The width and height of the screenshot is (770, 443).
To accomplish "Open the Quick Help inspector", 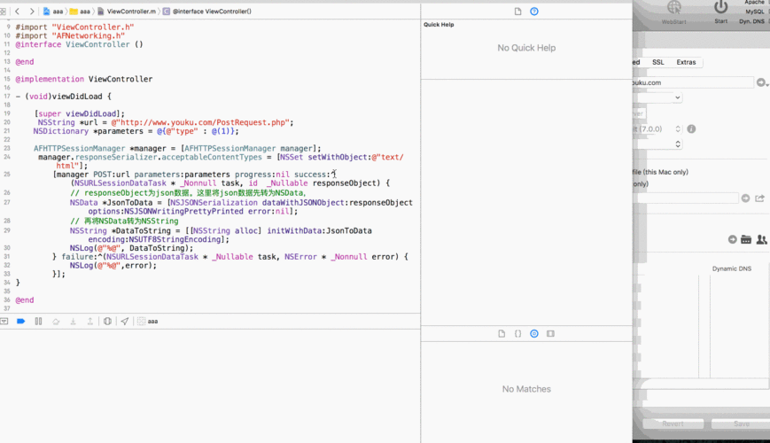I will pyautogui.click(x=534, y=12).
